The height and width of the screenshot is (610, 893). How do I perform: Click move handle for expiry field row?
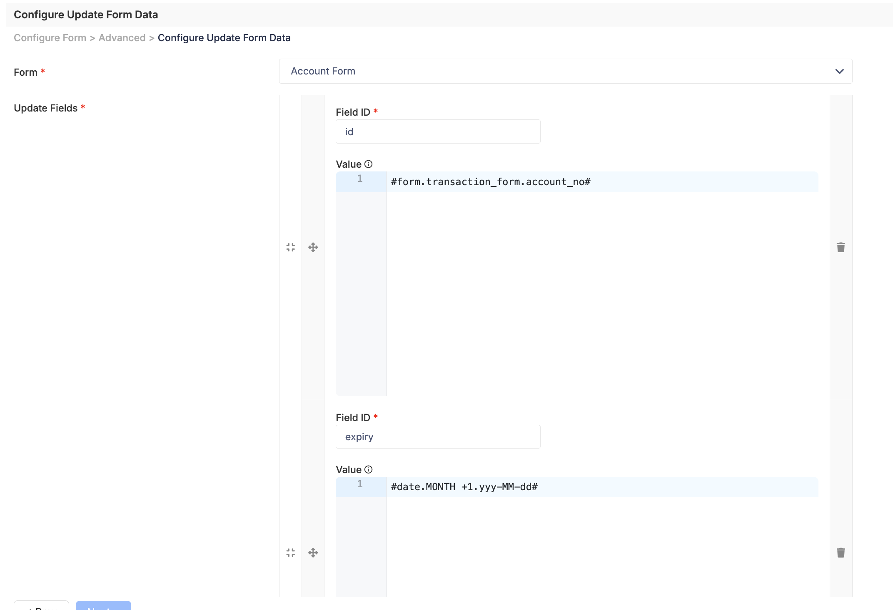pos(313,553)
